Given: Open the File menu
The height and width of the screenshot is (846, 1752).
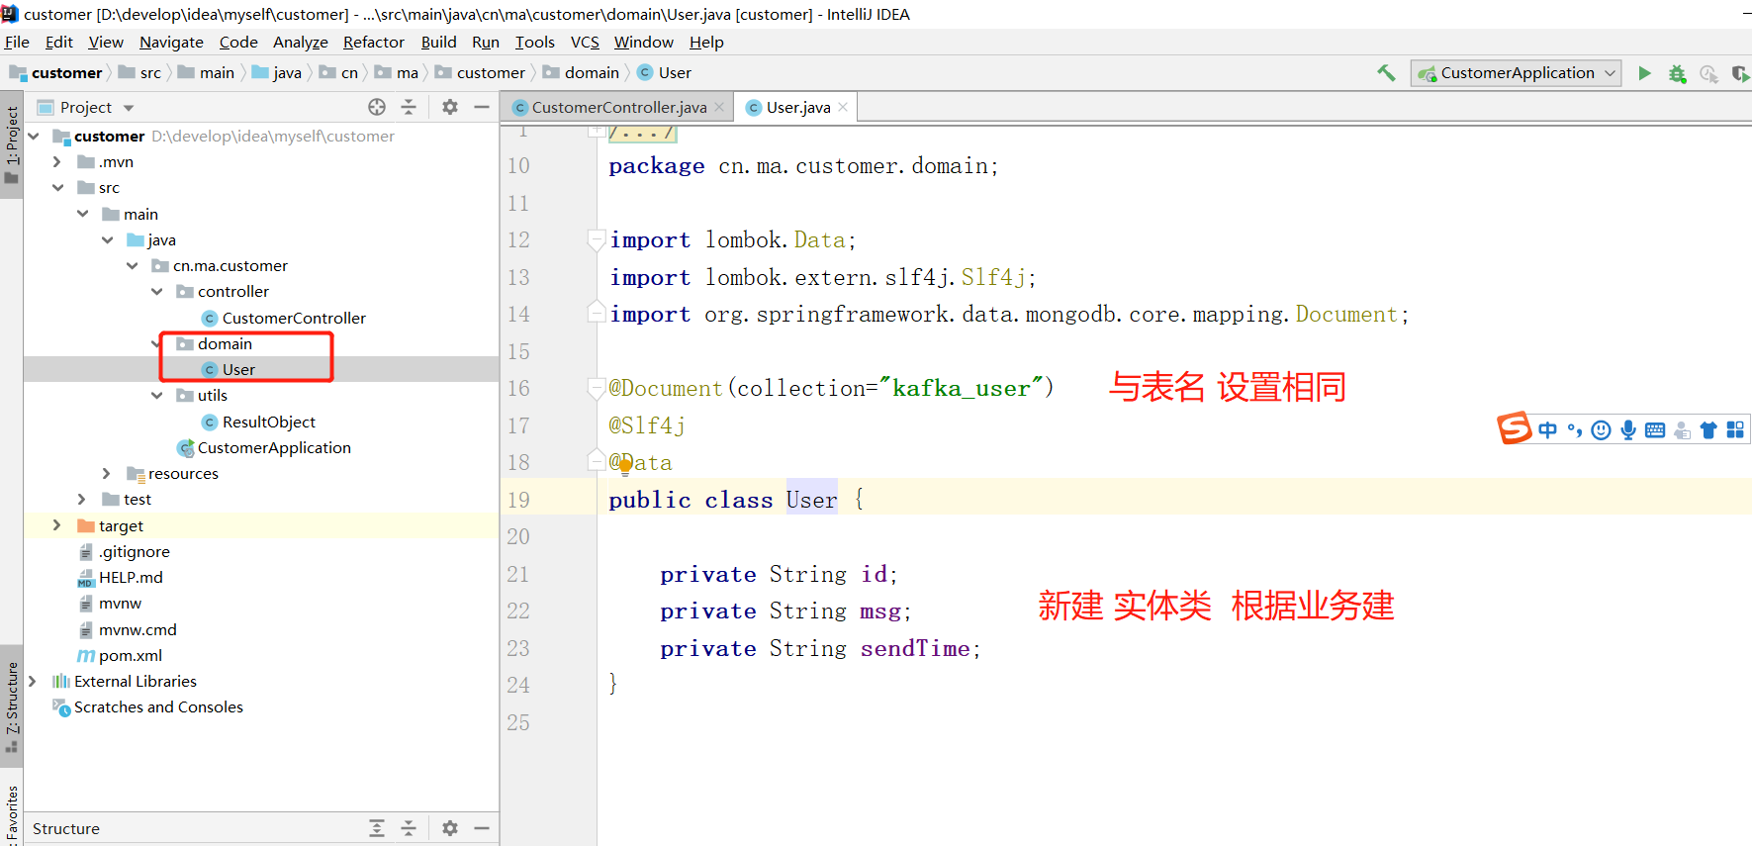Looking at the screenshot, I should point(17,42).
